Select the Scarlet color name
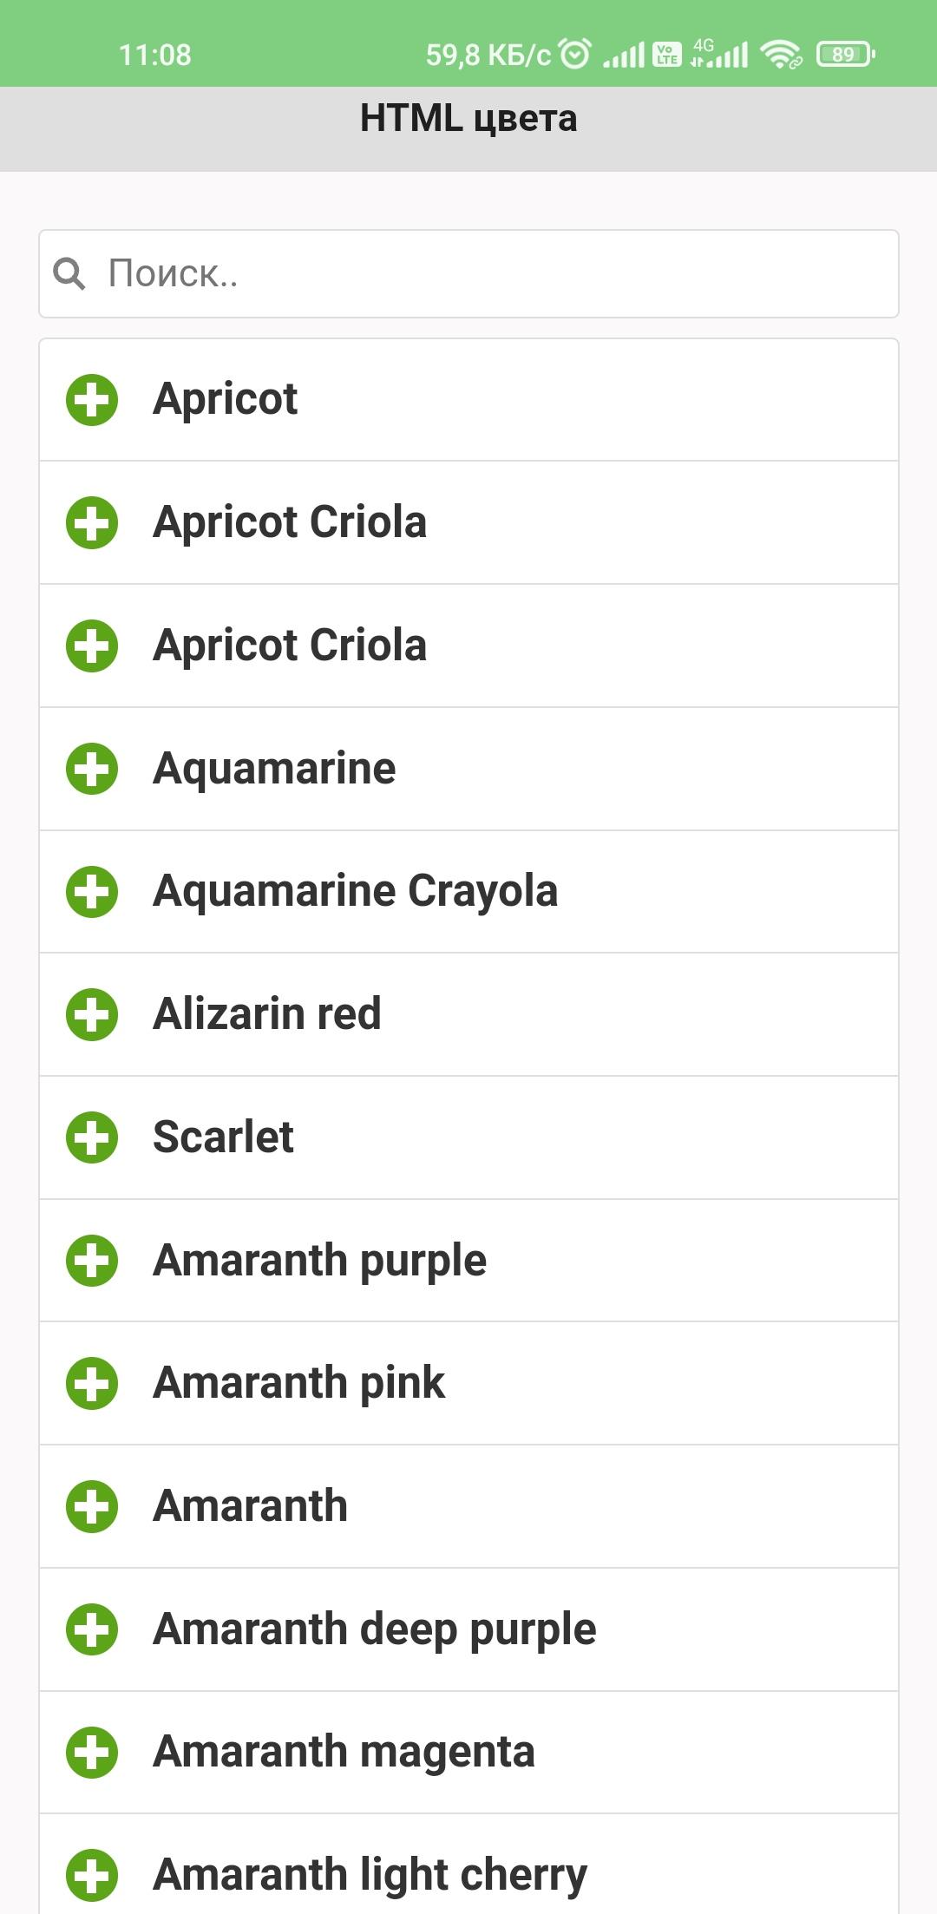 [x=223, y=1137]
